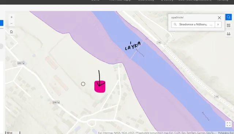Open the measurement ruler tool
The height and width of the screenshot is (134, 234).
tap(229, 34)
